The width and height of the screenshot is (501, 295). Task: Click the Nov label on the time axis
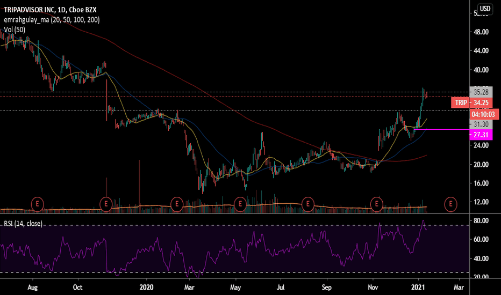click(x=373, y=287)
